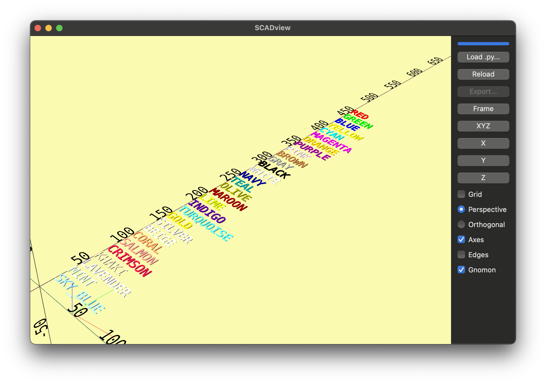Viewport: 546px width, 384px height.
Task: Switch to the XYZ view
Action: click(x=483, y=126)
